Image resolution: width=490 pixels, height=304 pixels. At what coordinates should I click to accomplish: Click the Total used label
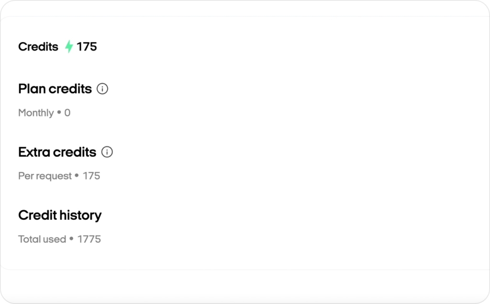click(x=42, y=239)
